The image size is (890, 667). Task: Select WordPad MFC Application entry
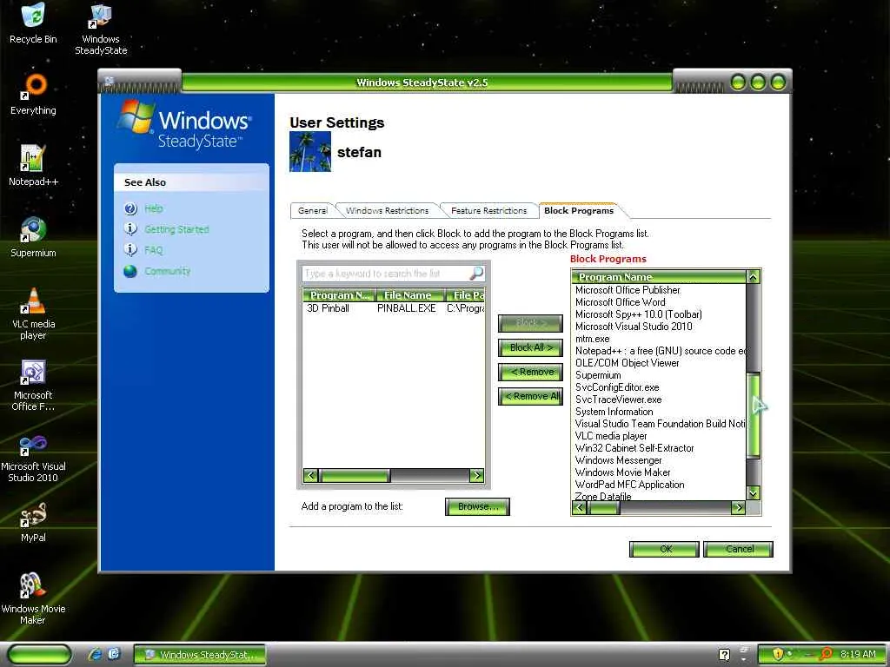click(x=629, y=485)
